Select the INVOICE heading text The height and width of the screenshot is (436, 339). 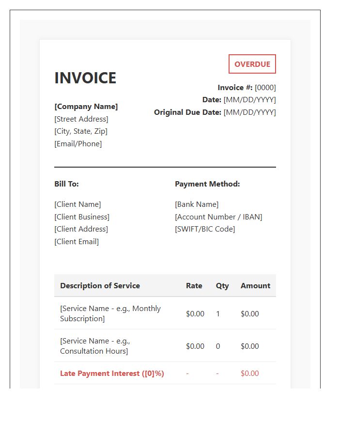point(85,78)
